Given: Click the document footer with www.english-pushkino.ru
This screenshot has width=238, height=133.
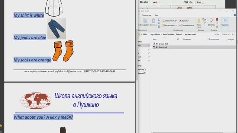Looking at the screenshot, I should tap(70, 71).
